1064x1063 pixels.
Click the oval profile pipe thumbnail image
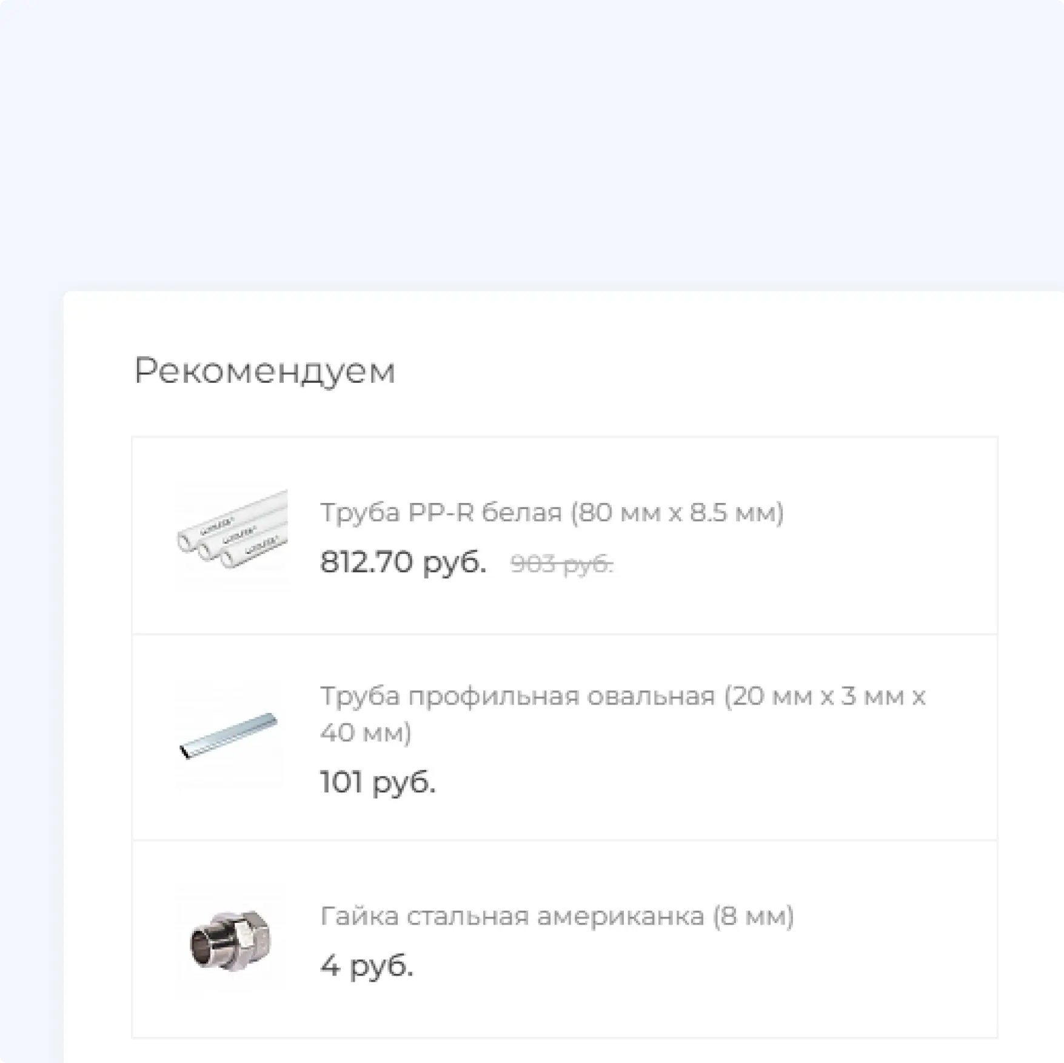pyautogui.click(x=229, y=735)
